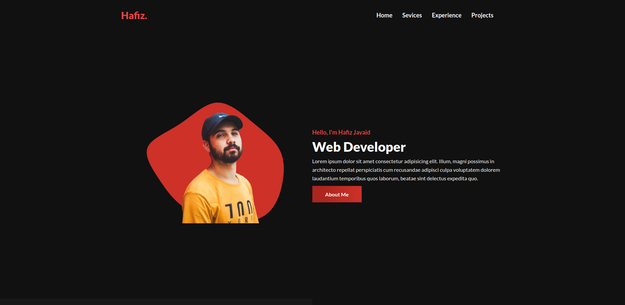625x305 pixels.
Task: Click the word 'Developer' in the heading
Action: coord(374,147)
